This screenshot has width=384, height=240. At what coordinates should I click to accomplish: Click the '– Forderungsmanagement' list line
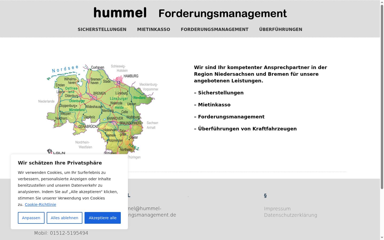[229, 117]
